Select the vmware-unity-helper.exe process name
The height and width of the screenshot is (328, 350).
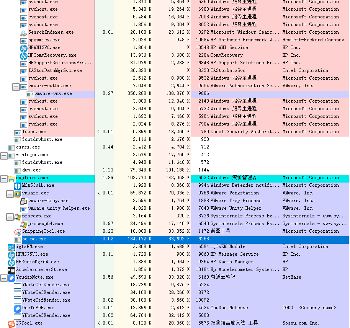(59, 209)
